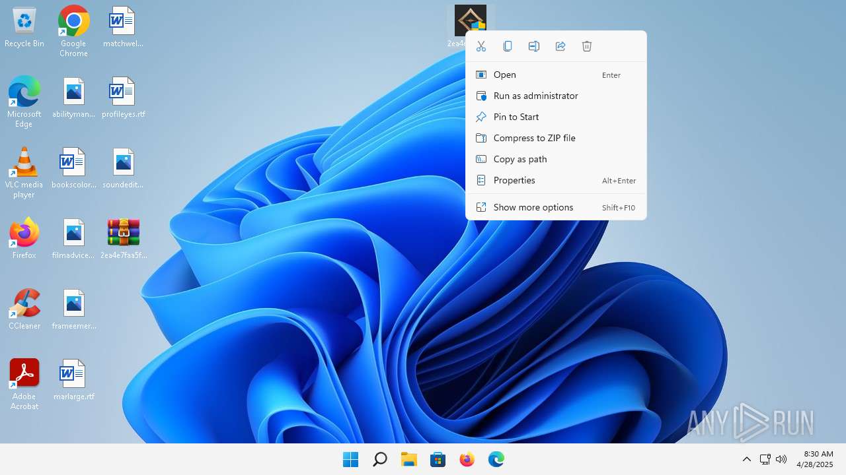The width and height of the screenshot is (846, 475).
Task: Click the Rename icon in context menu
Action: point(534,46)
